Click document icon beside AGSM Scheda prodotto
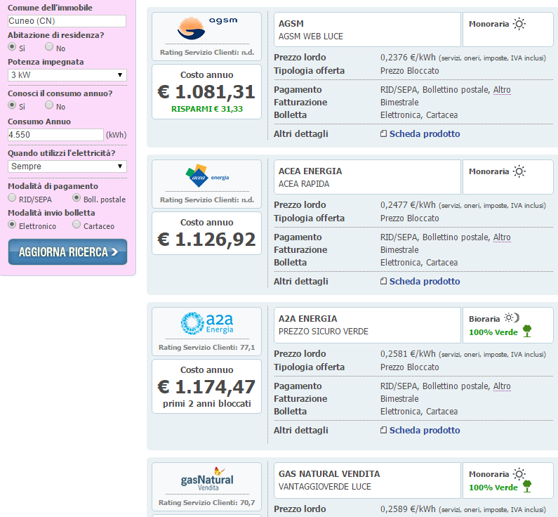558x517 pixels. 383,133
